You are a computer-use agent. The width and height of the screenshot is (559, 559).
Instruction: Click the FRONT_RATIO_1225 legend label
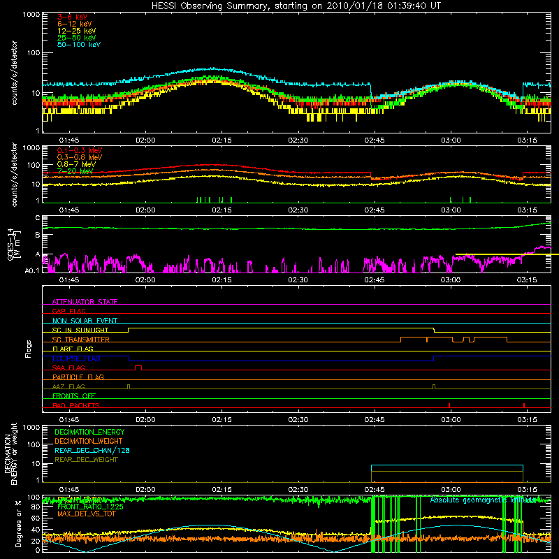90,507
